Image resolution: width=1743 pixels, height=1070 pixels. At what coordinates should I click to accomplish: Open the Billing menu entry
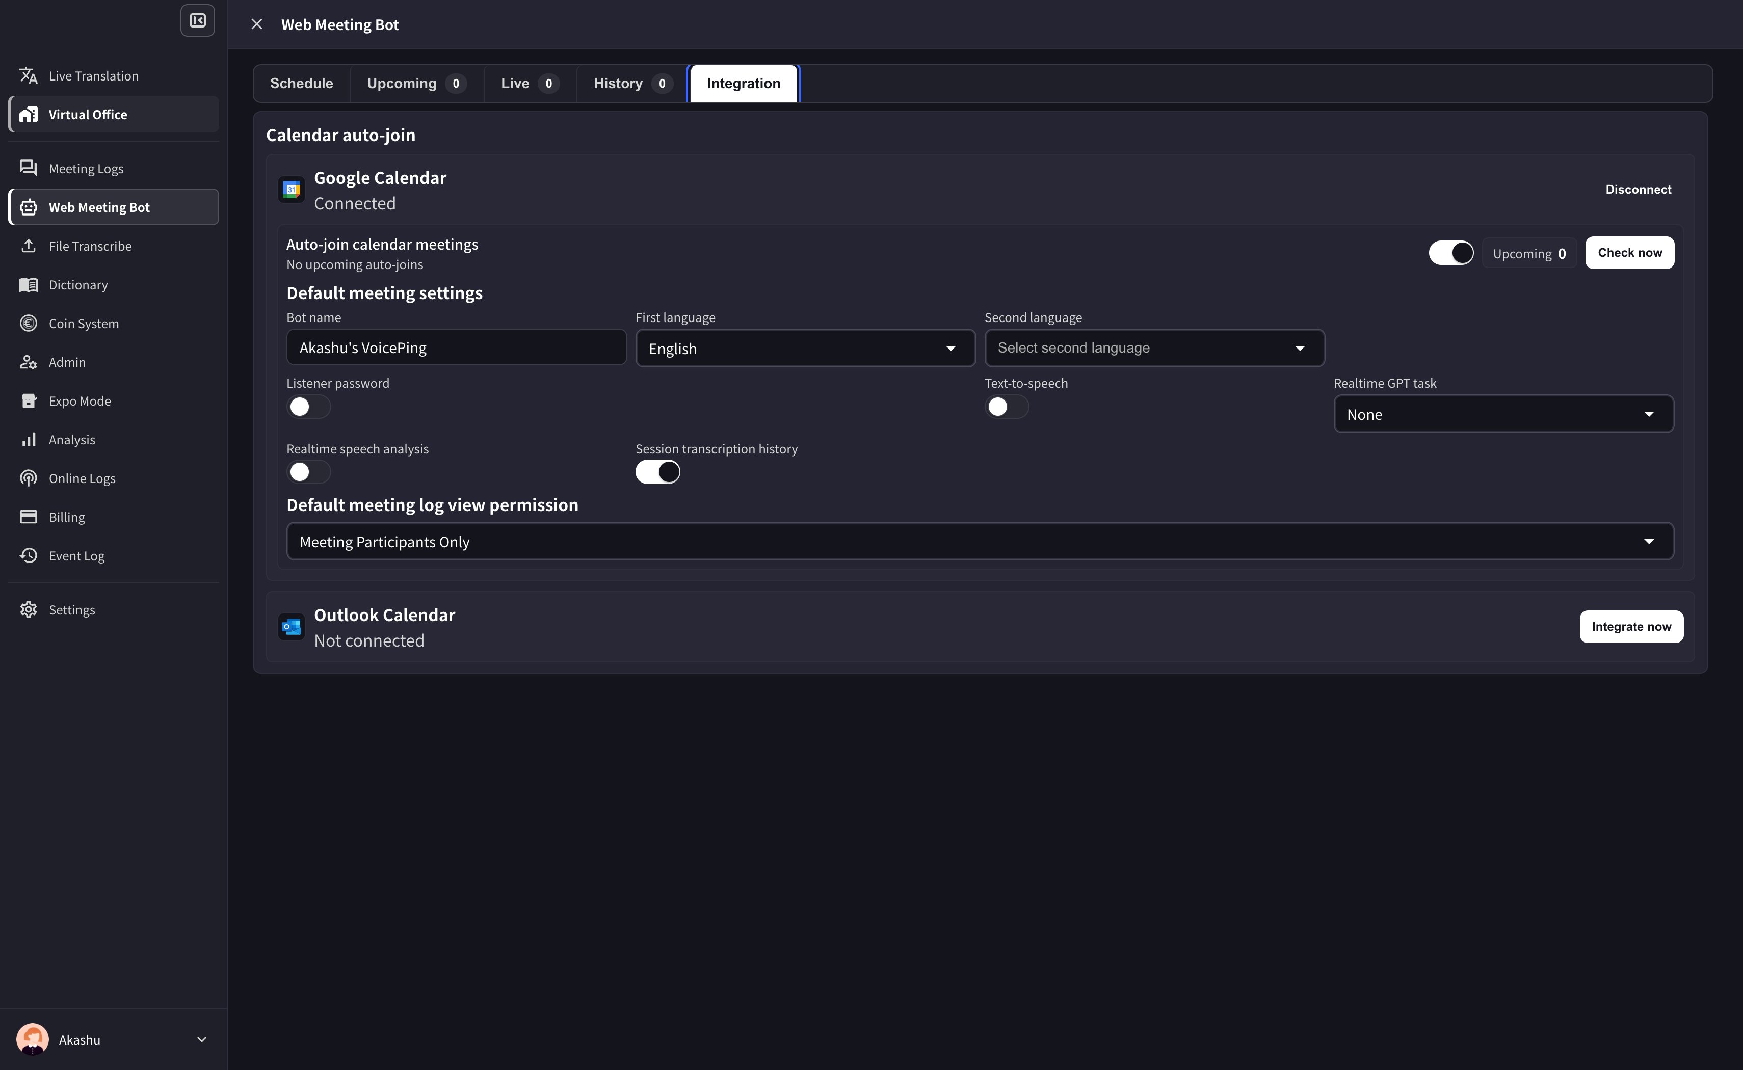113,517
